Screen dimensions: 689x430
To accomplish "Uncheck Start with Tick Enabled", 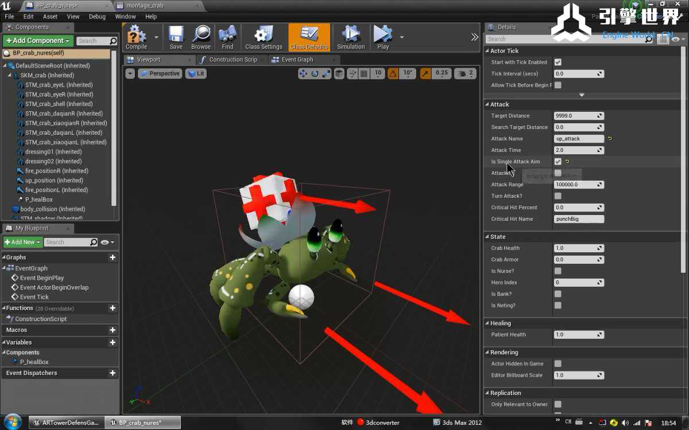I will coord(558,62).
